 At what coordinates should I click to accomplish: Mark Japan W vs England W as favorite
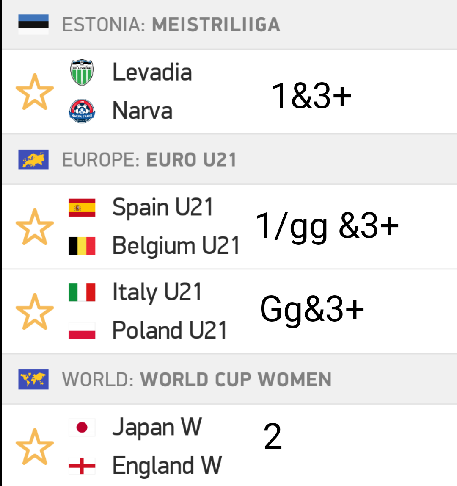click(35, 447)
